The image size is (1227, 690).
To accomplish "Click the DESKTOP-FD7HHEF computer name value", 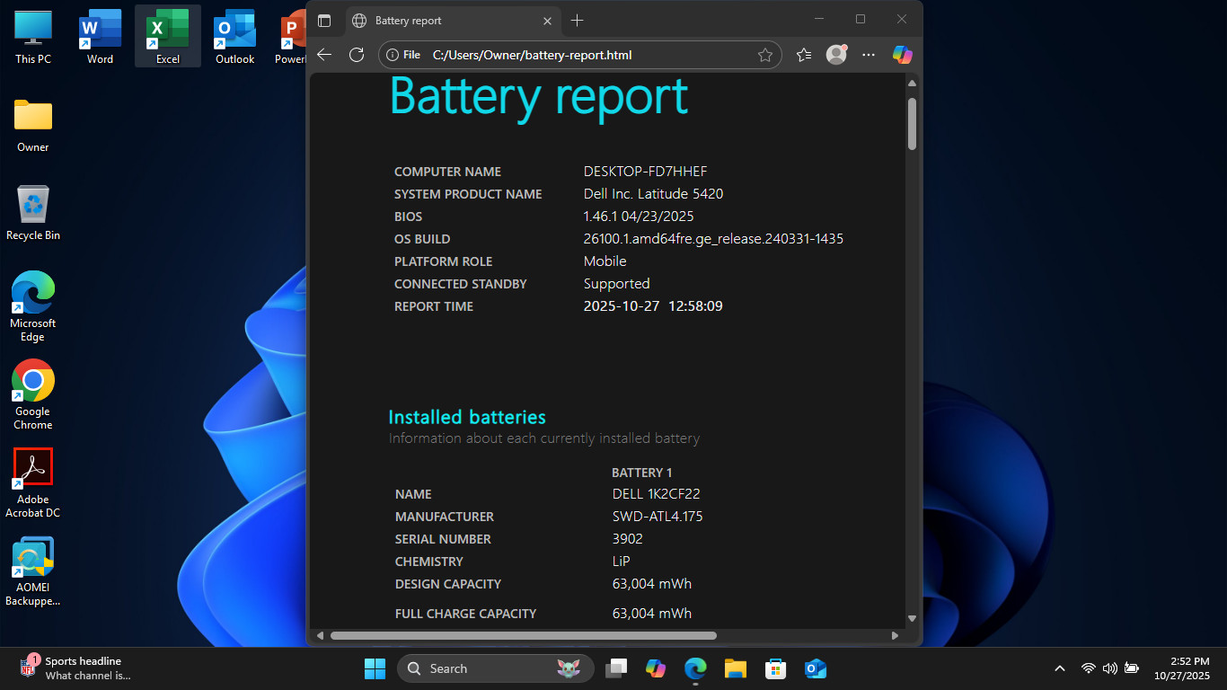I will point(646,172).
